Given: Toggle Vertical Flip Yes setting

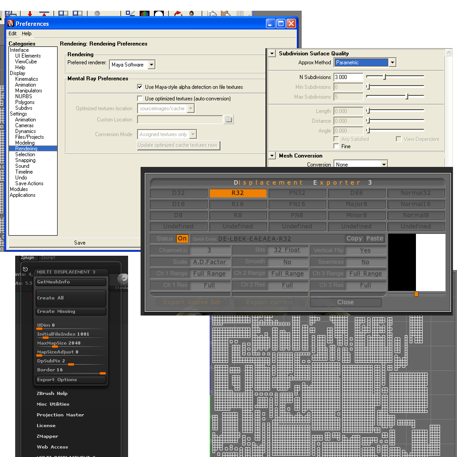Looking at the screenshot, I should [x=365, y=250].
